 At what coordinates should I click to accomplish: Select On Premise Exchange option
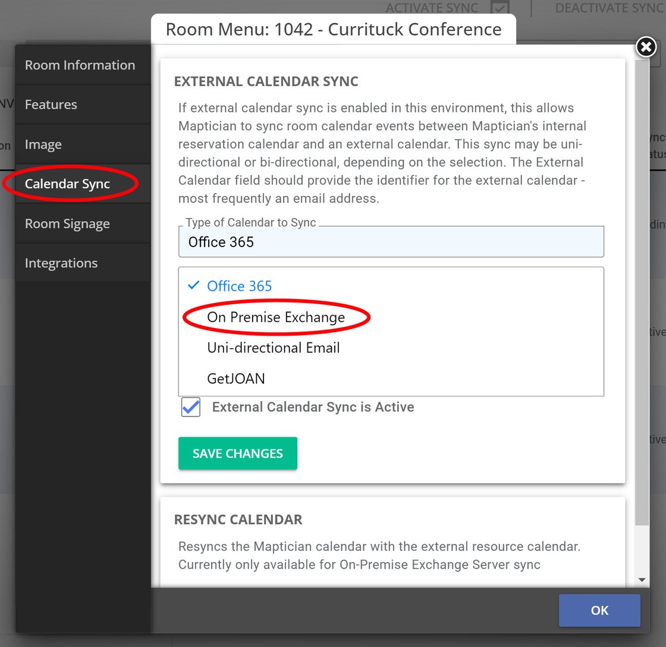276,317
